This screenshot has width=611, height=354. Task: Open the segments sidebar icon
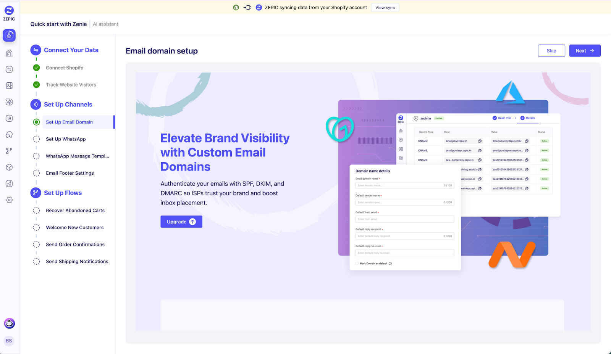[x=9, y=102]
